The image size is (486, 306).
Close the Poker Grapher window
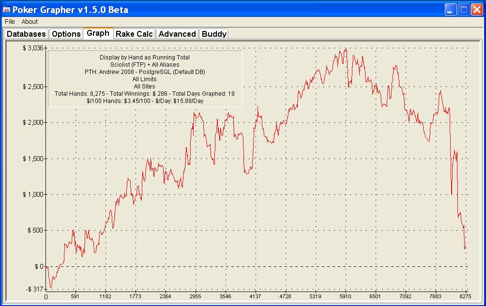pos(475,10)
